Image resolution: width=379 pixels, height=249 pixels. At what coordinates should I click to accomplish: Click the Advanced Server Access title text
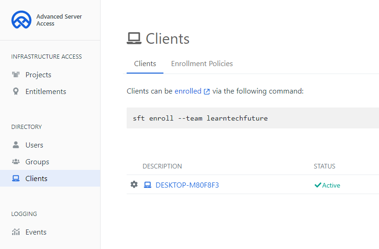point(59,20)
